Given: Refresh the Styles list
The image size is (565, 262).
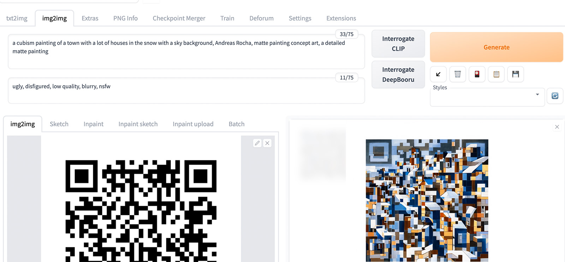Looking at the screenshot, I should [x=555, y=96].
